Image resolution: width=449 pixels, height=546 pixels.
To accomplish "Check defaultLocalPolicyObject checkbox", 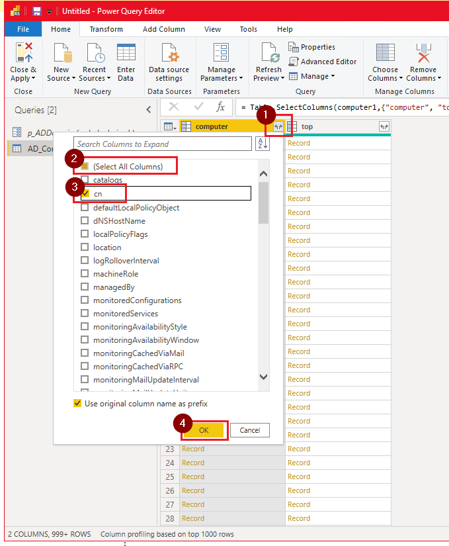I will 85,208.
